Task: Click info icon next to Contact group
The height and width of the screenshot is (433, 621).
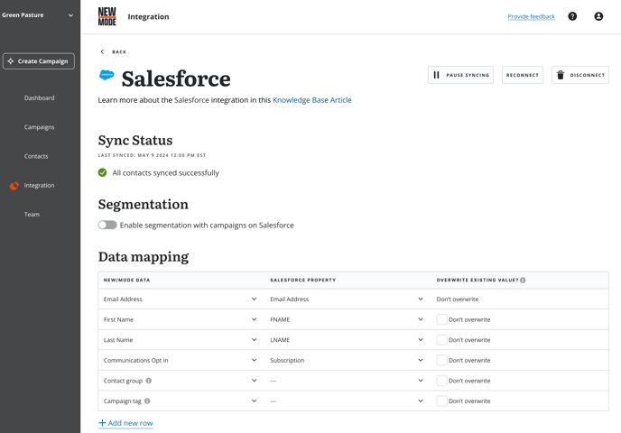Action: point(149,381)
